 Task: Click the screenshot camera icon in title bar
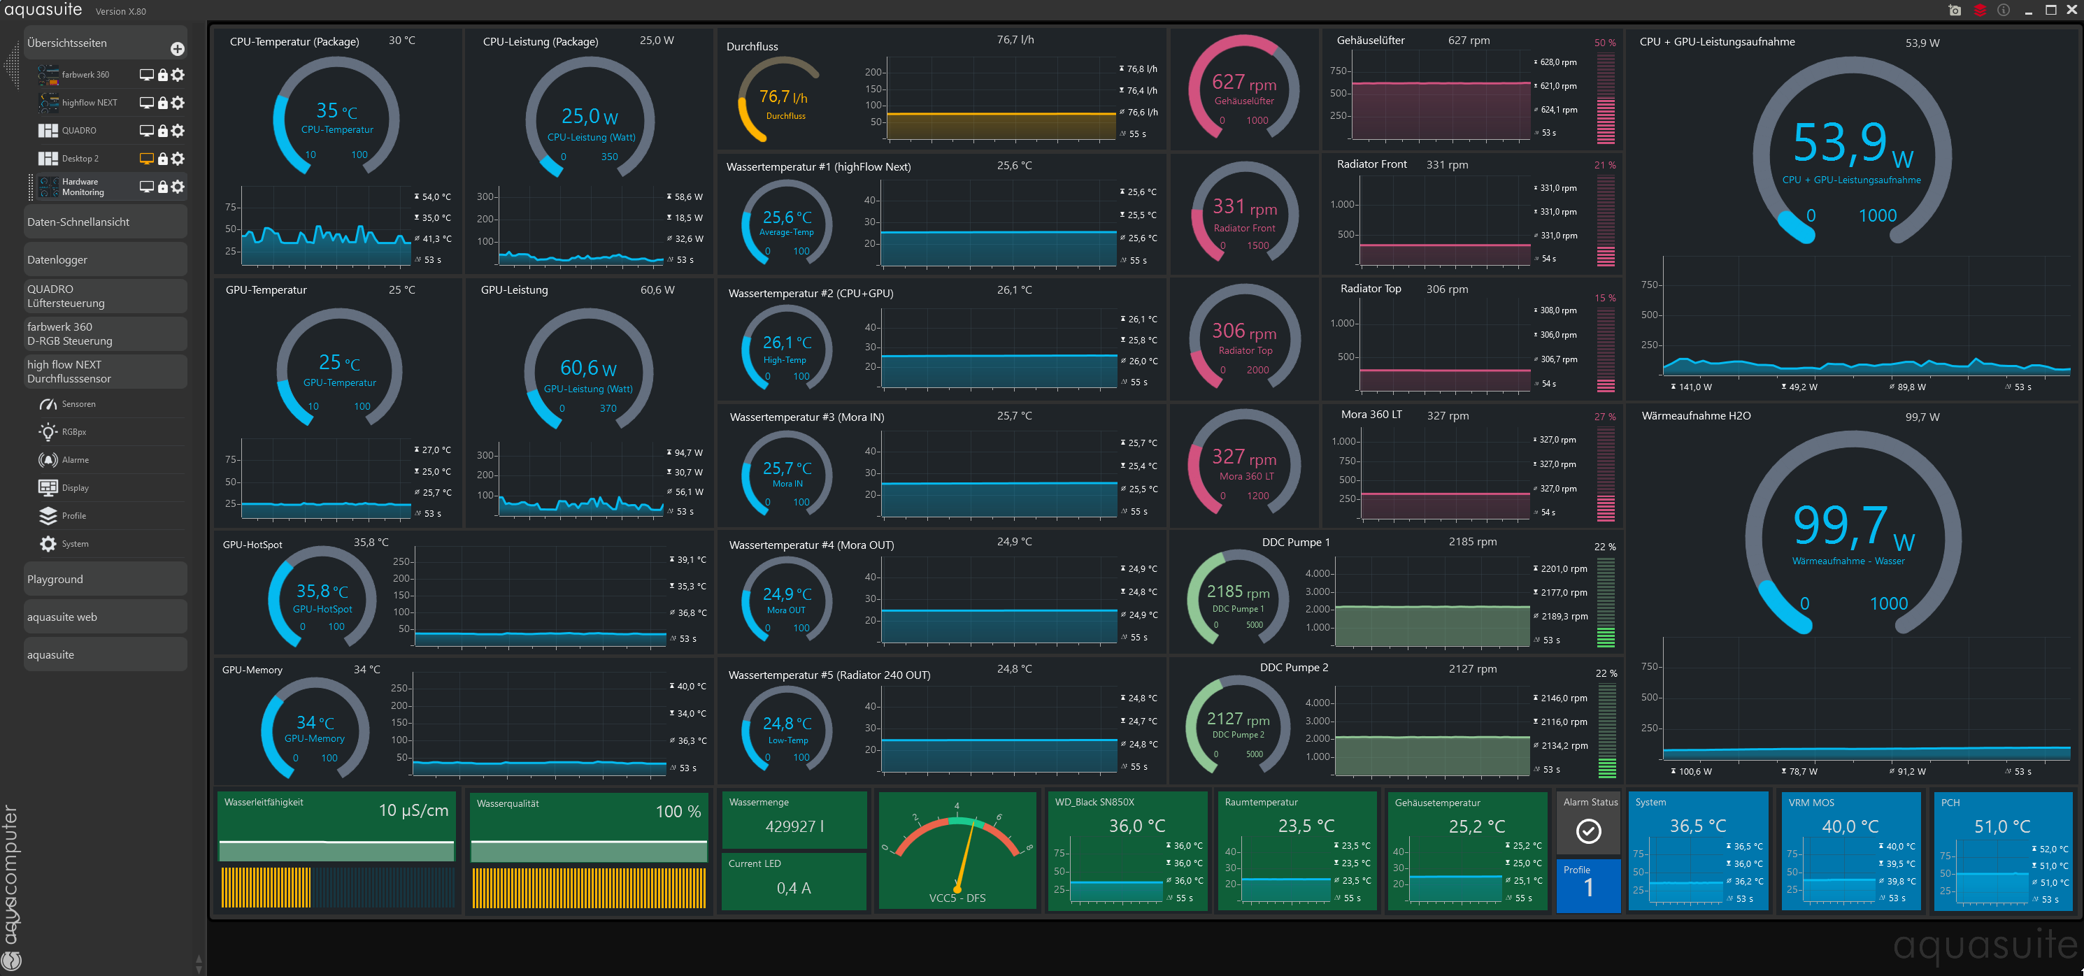pos(1955,10)
